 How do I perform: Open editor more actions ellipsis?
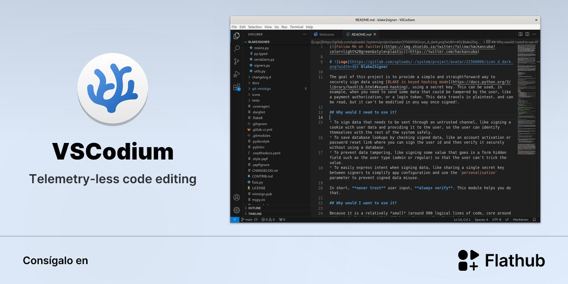(x=534, y=34)
